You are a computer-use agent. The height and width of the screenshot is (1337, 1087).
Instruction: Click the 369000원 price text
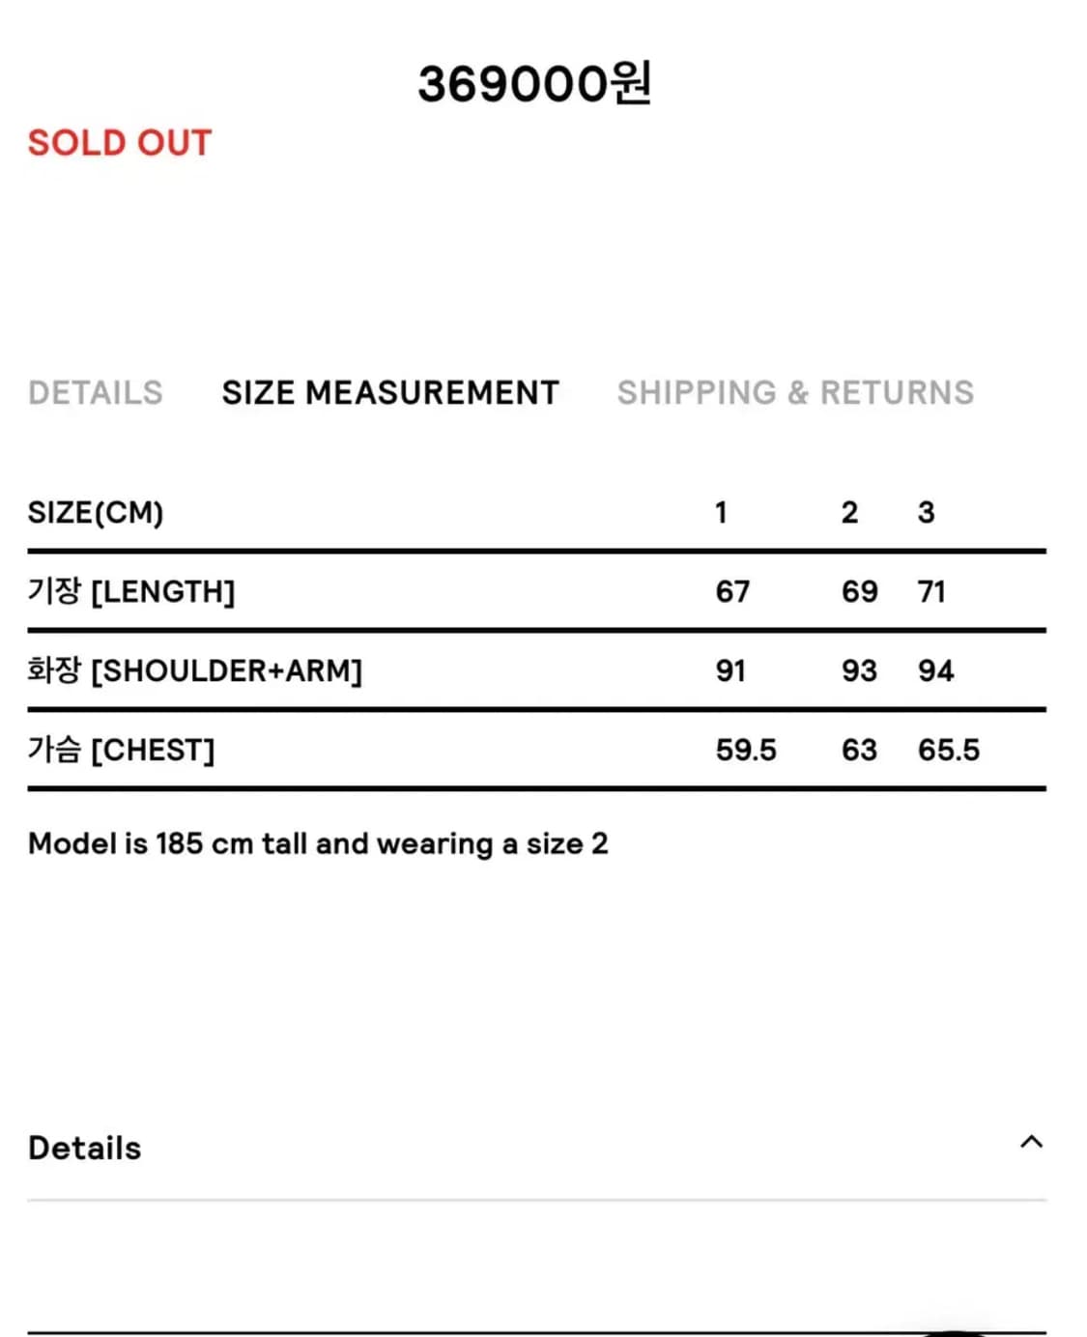click(534, 83)
